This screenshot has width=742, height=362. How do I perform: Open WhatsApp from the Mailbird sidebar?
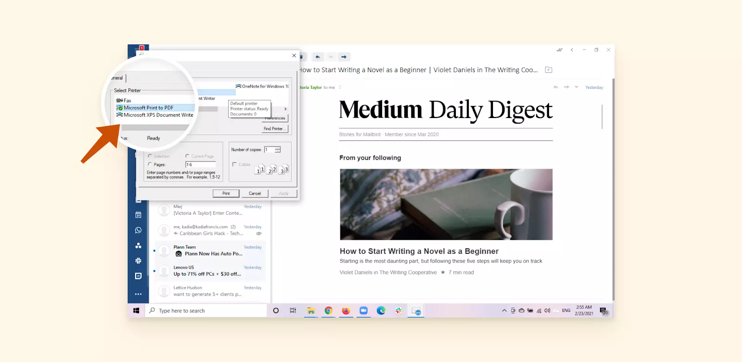(x=138, y=230)
